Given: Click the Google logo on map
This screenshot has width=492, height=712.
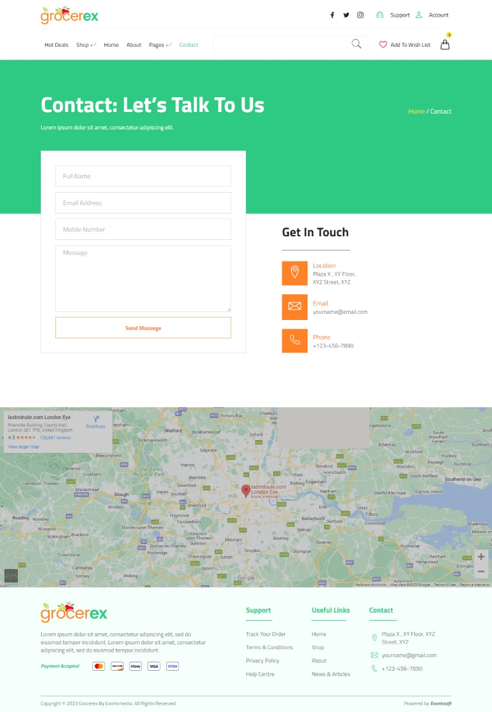Looking at the screenshot, I should tap(246, 578).
